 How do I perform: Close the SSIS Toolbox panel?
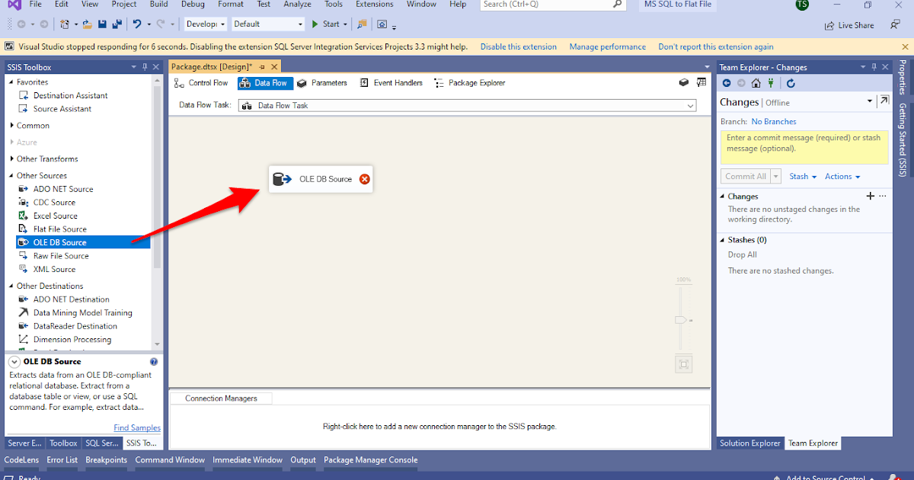tap(156, 67)
